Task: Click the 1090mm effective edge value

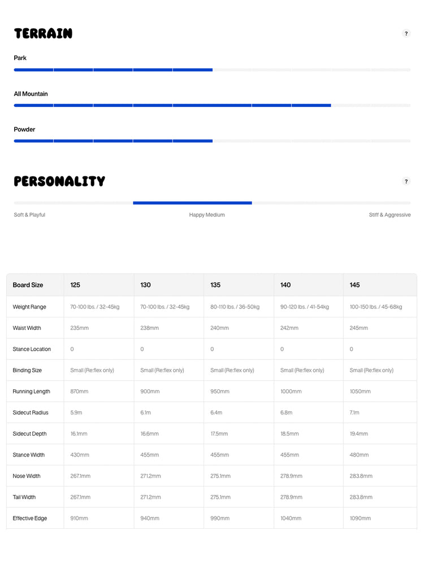Action: point(360,519)
